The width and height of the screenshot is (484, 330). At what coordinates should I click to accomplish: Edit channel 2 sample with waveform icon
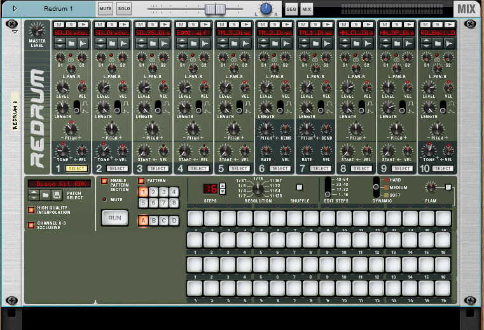(x=124, y=43)
